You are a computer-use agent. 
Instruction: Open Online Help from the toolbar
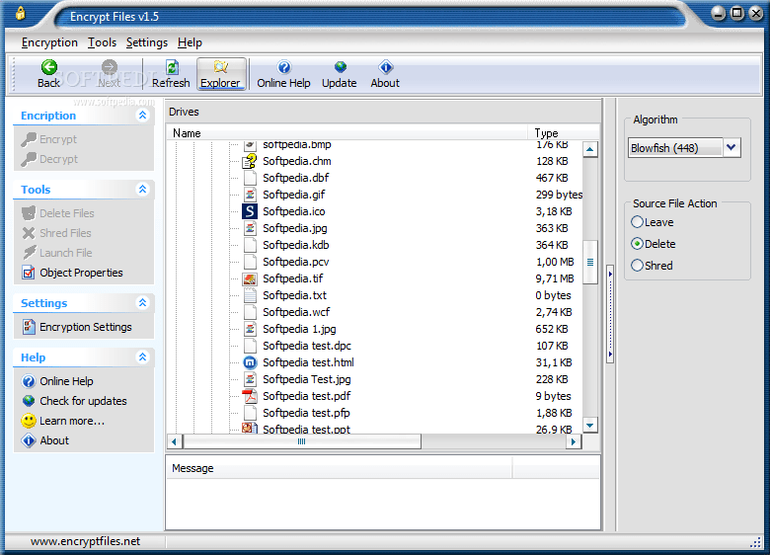[x=284, y=74]
